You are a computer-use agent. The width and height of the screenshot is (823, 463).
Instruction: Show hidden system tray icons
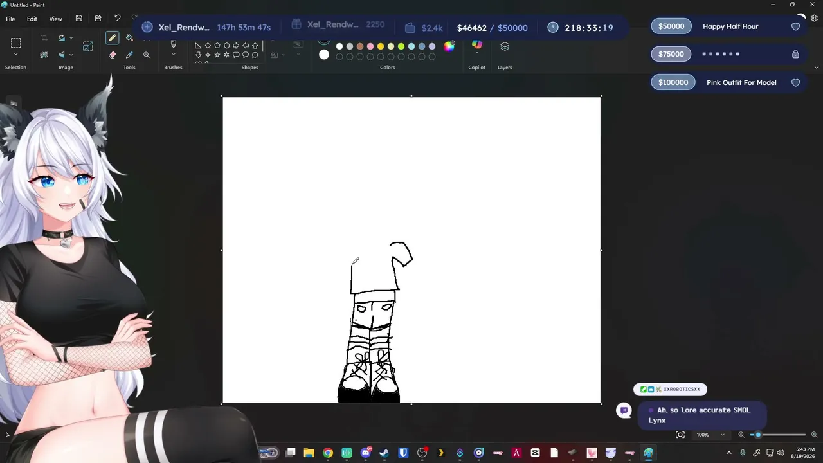point(729,453)
